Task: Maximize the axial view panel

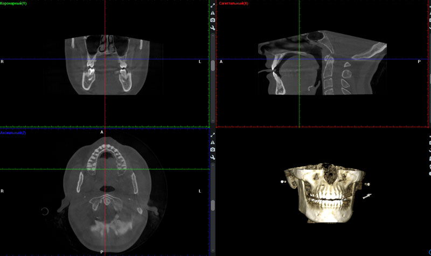Action: tap(213, 134)
